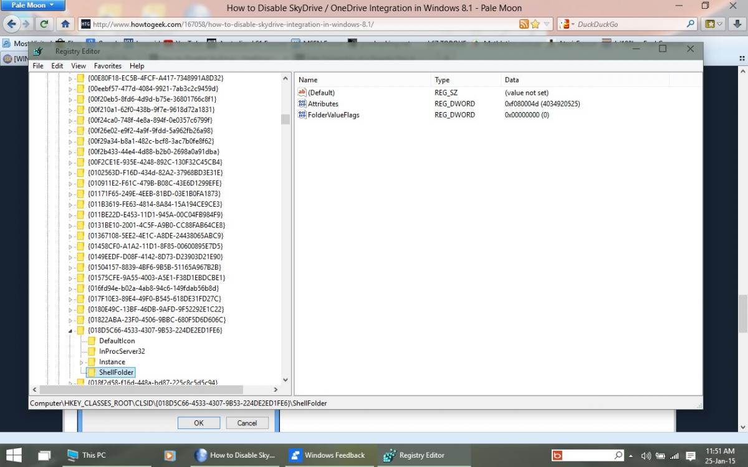This screenshot has height=467, width=748.
Task: Show hidden system tray icons
Action: click(x=631, y=456)
